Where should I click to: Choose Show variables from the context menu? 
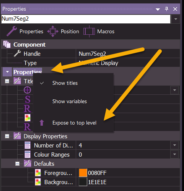click(70, 102)
